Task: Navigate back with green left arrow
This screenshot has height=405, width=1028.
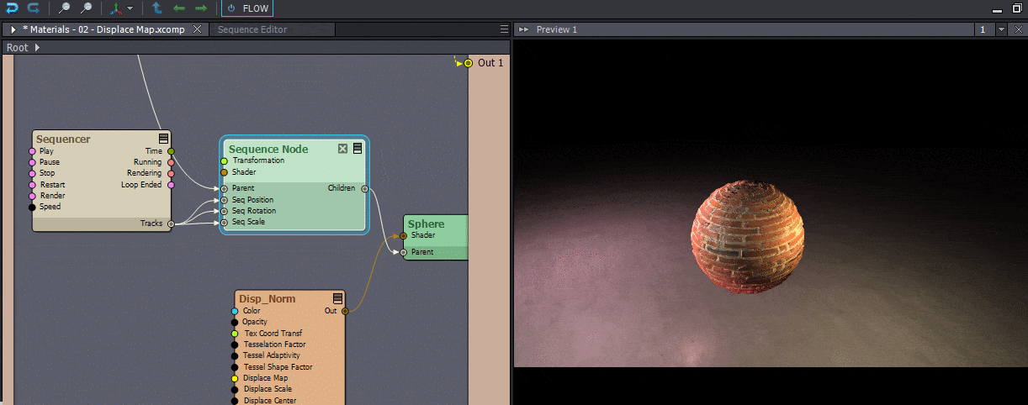Action: point(178,8)
